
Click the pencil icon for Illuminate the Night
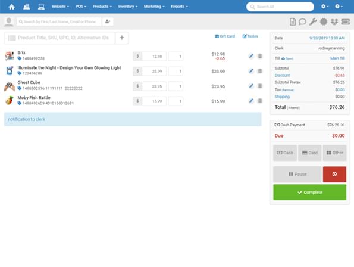[251, 71]
